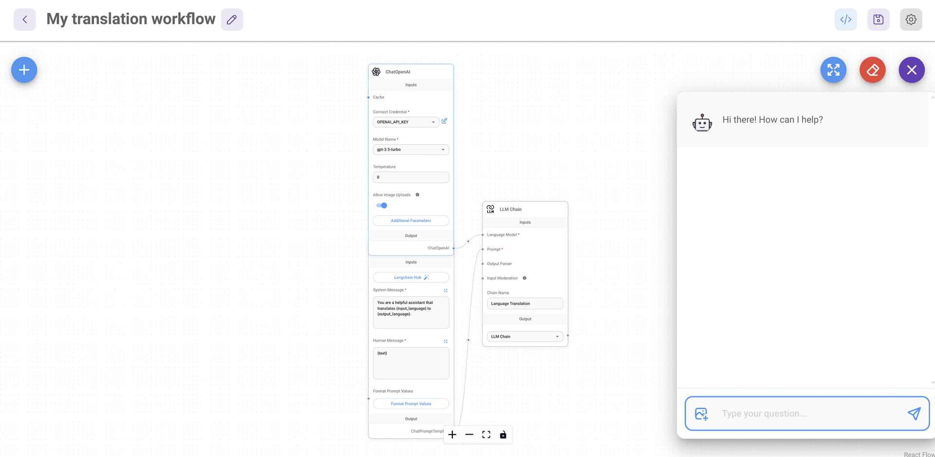This screenshot has width=935, height=457.
Task: Go back using the left arrow
Action: point(25,19)
